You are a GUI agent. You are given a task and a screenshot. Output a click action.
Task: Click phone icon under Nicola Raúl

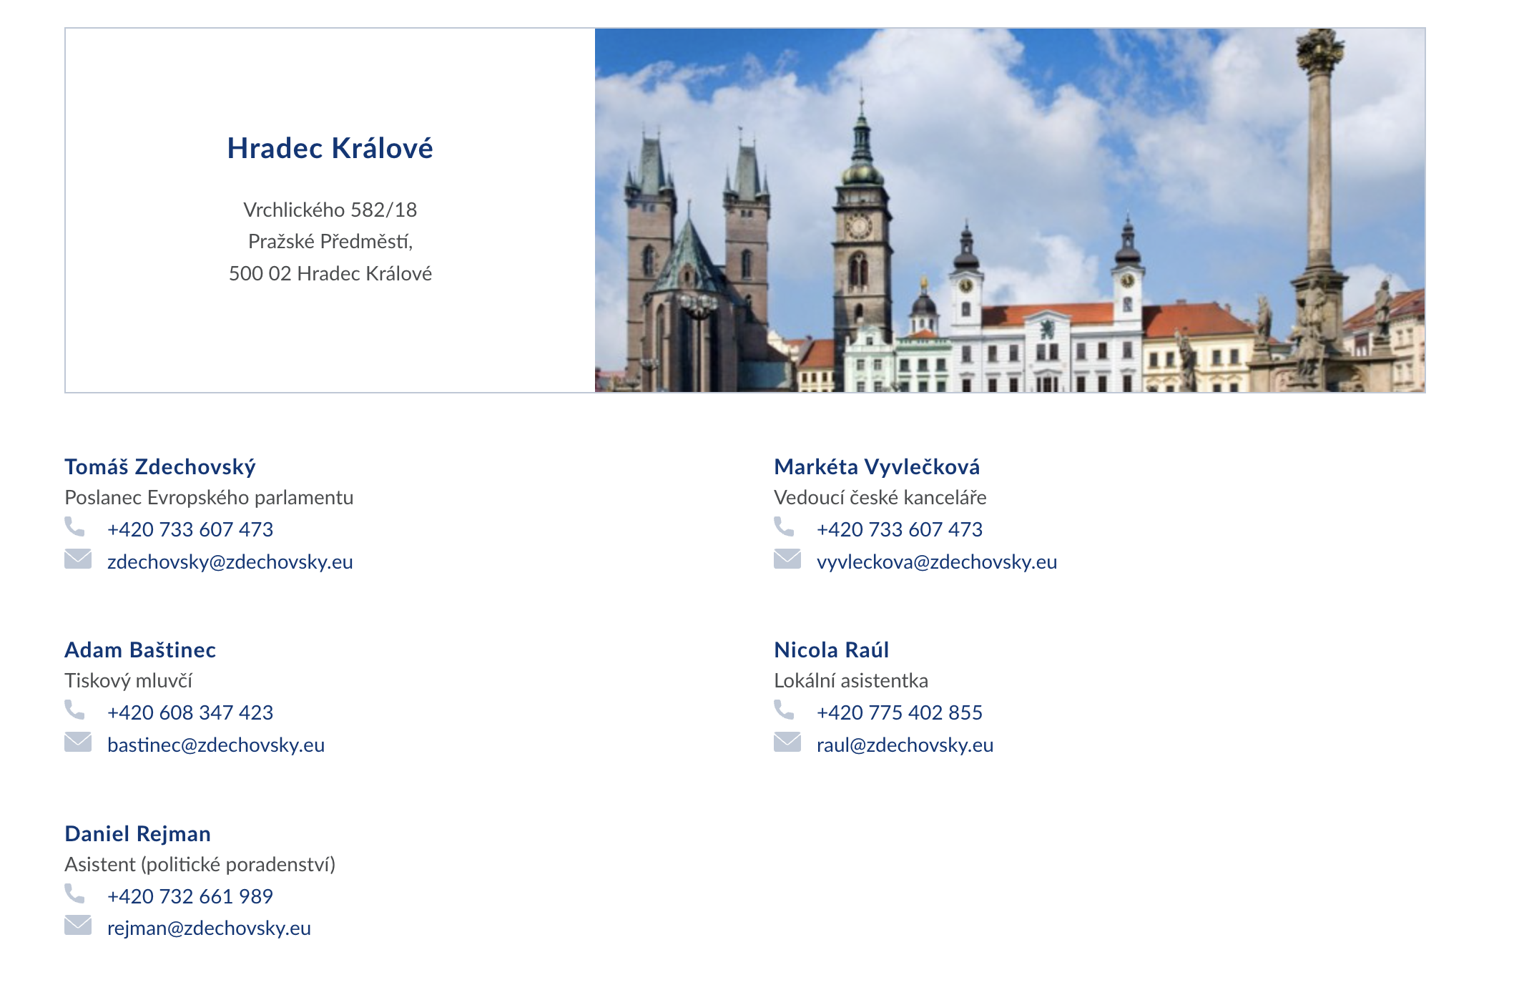click(784, 710)
